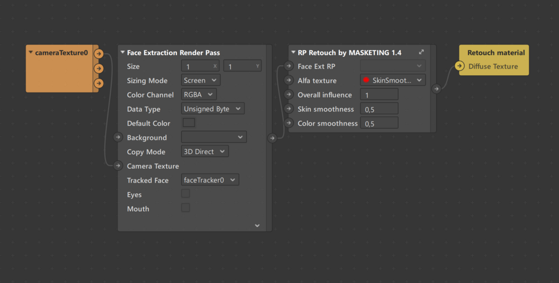Screen dimensions: 559x283
Task: Click the chevron at the bottom of Face Extraction node
Action: pyautogui.click(x=257, y=226)
